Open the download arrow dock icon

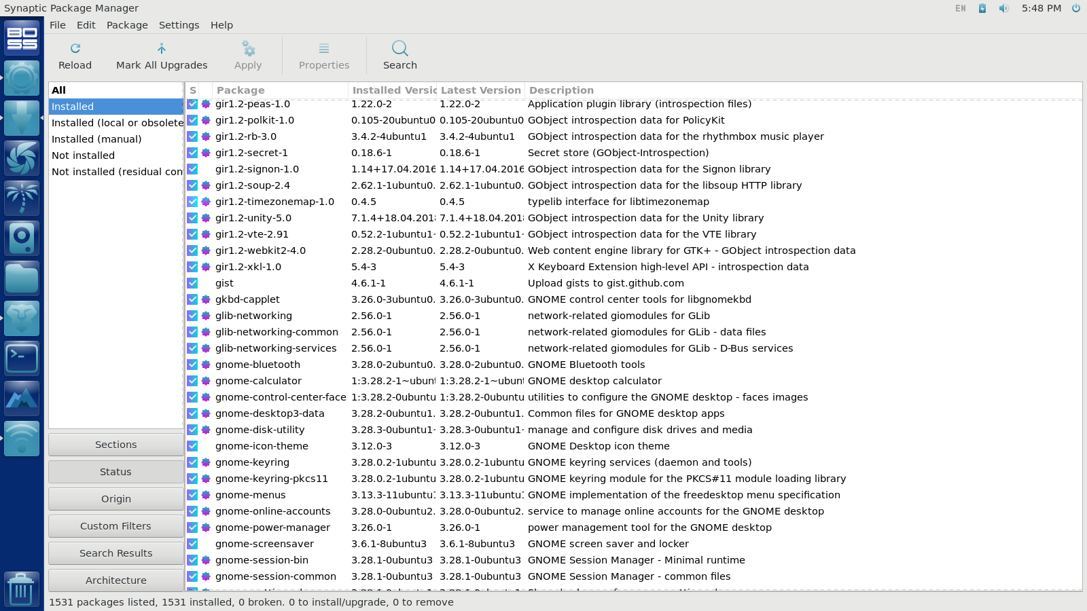(22, 118)
